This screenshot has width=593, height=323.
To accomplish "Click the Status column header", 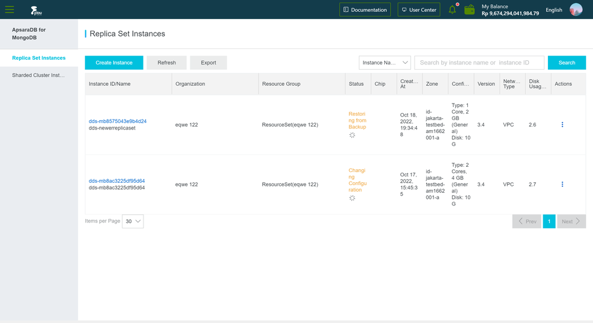I will [356, 84].
